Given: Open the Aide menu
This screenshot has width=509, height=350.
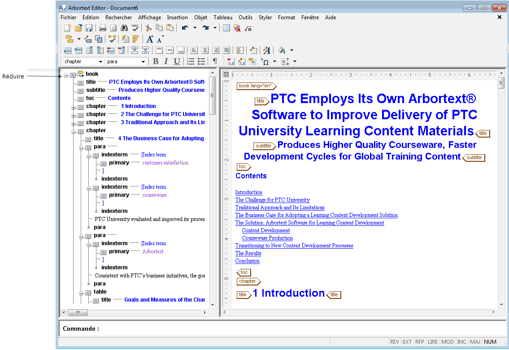Looking at the screenshot, I should pos(331,17).
